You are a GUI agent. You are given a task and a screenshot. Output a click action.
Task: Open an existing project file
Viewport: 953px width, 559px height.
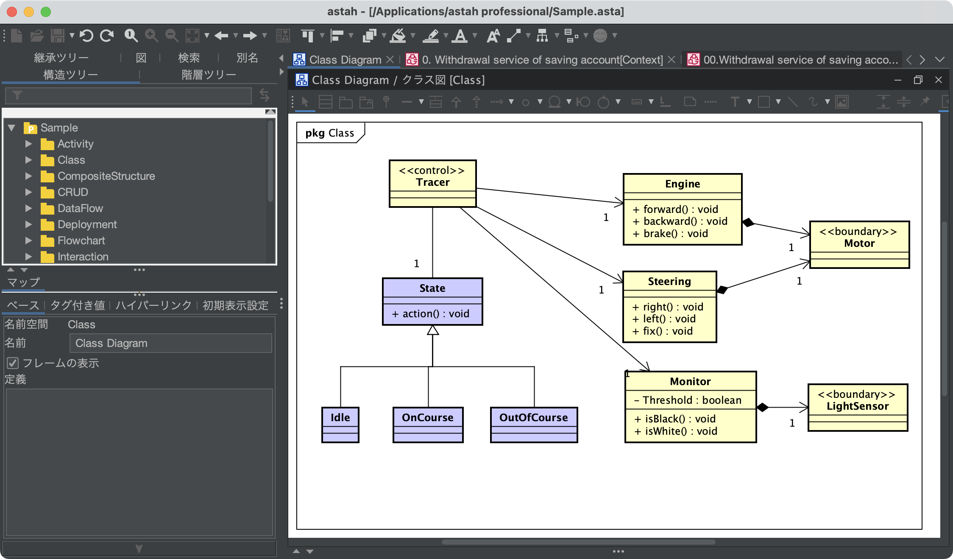(x=38, y=36)
